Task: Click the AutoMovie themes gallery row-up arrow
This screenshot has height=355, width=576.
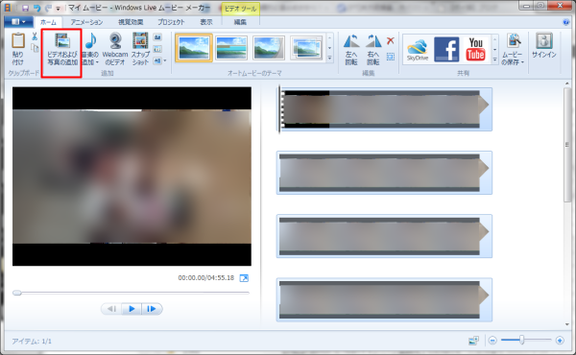Action: (329, 37)
